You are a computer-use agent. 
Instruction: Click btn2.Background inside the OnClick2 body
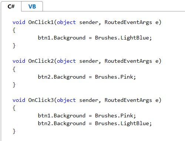pos(61,77)
